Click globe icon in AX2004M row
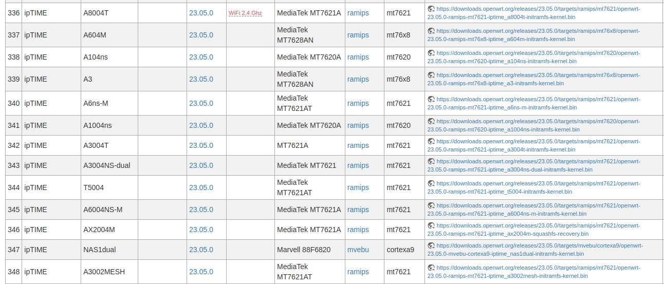 click(x=431, y=225)
